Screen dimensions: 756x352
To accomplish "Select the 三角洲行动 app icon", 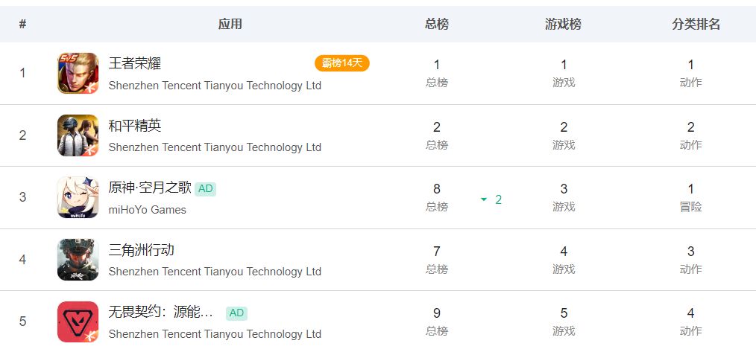I will pos(78,260).
